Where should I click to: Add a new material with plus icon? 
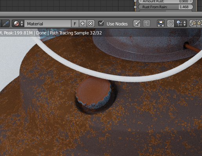[x=83, y=23]
